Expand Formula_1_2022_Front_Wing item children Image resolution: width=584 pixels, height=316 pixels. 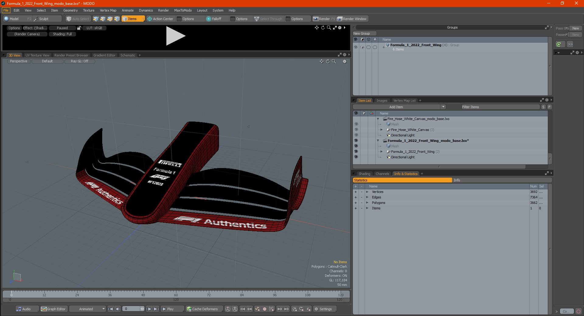pos(381,152)
